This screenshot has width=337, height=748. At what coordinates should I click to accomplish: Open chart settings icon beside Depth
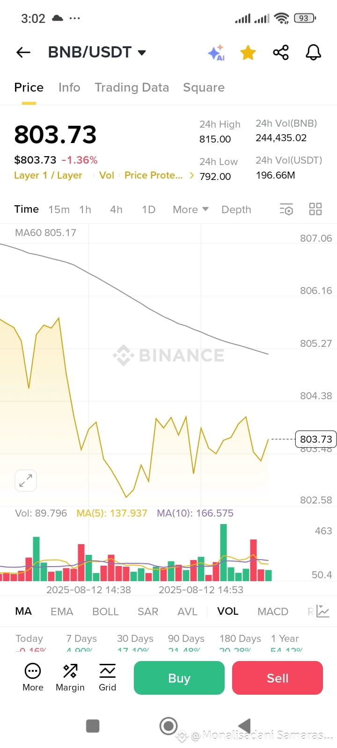tap(286, 209)
